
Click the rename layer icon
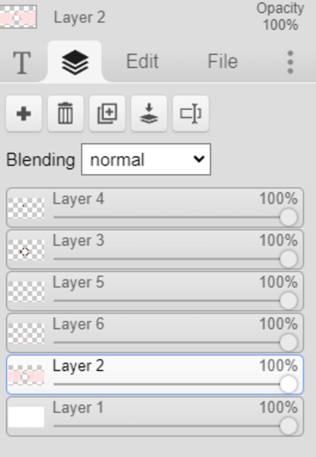(191, 114)
